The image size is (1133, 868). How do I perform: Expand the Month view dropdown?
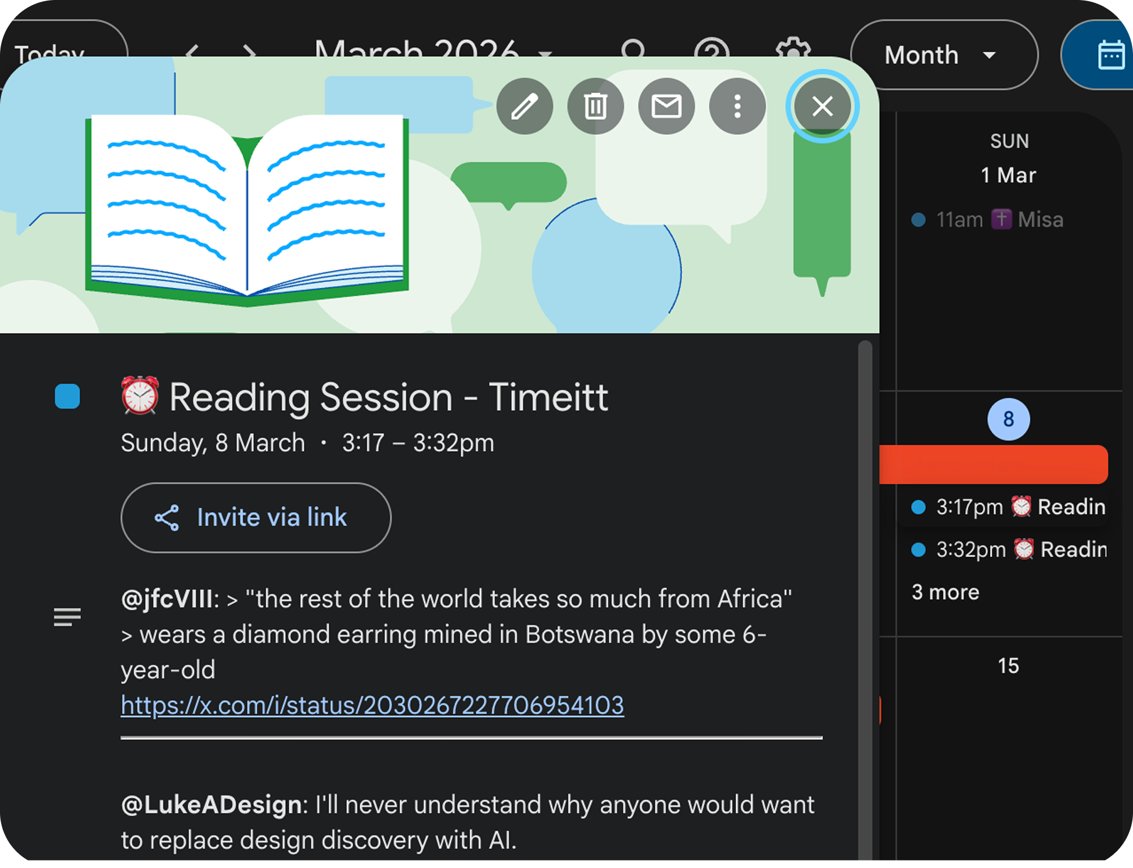pos(944,55)
